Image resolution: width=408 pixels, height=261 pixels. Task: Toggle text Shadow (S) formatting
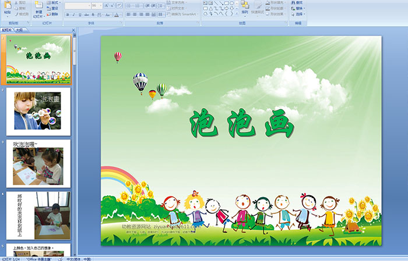pyautogui.click(x=93, y=15)
